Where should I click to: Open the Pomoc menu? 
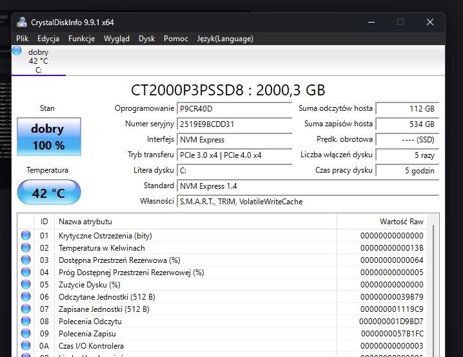click(x=176, y=39)
